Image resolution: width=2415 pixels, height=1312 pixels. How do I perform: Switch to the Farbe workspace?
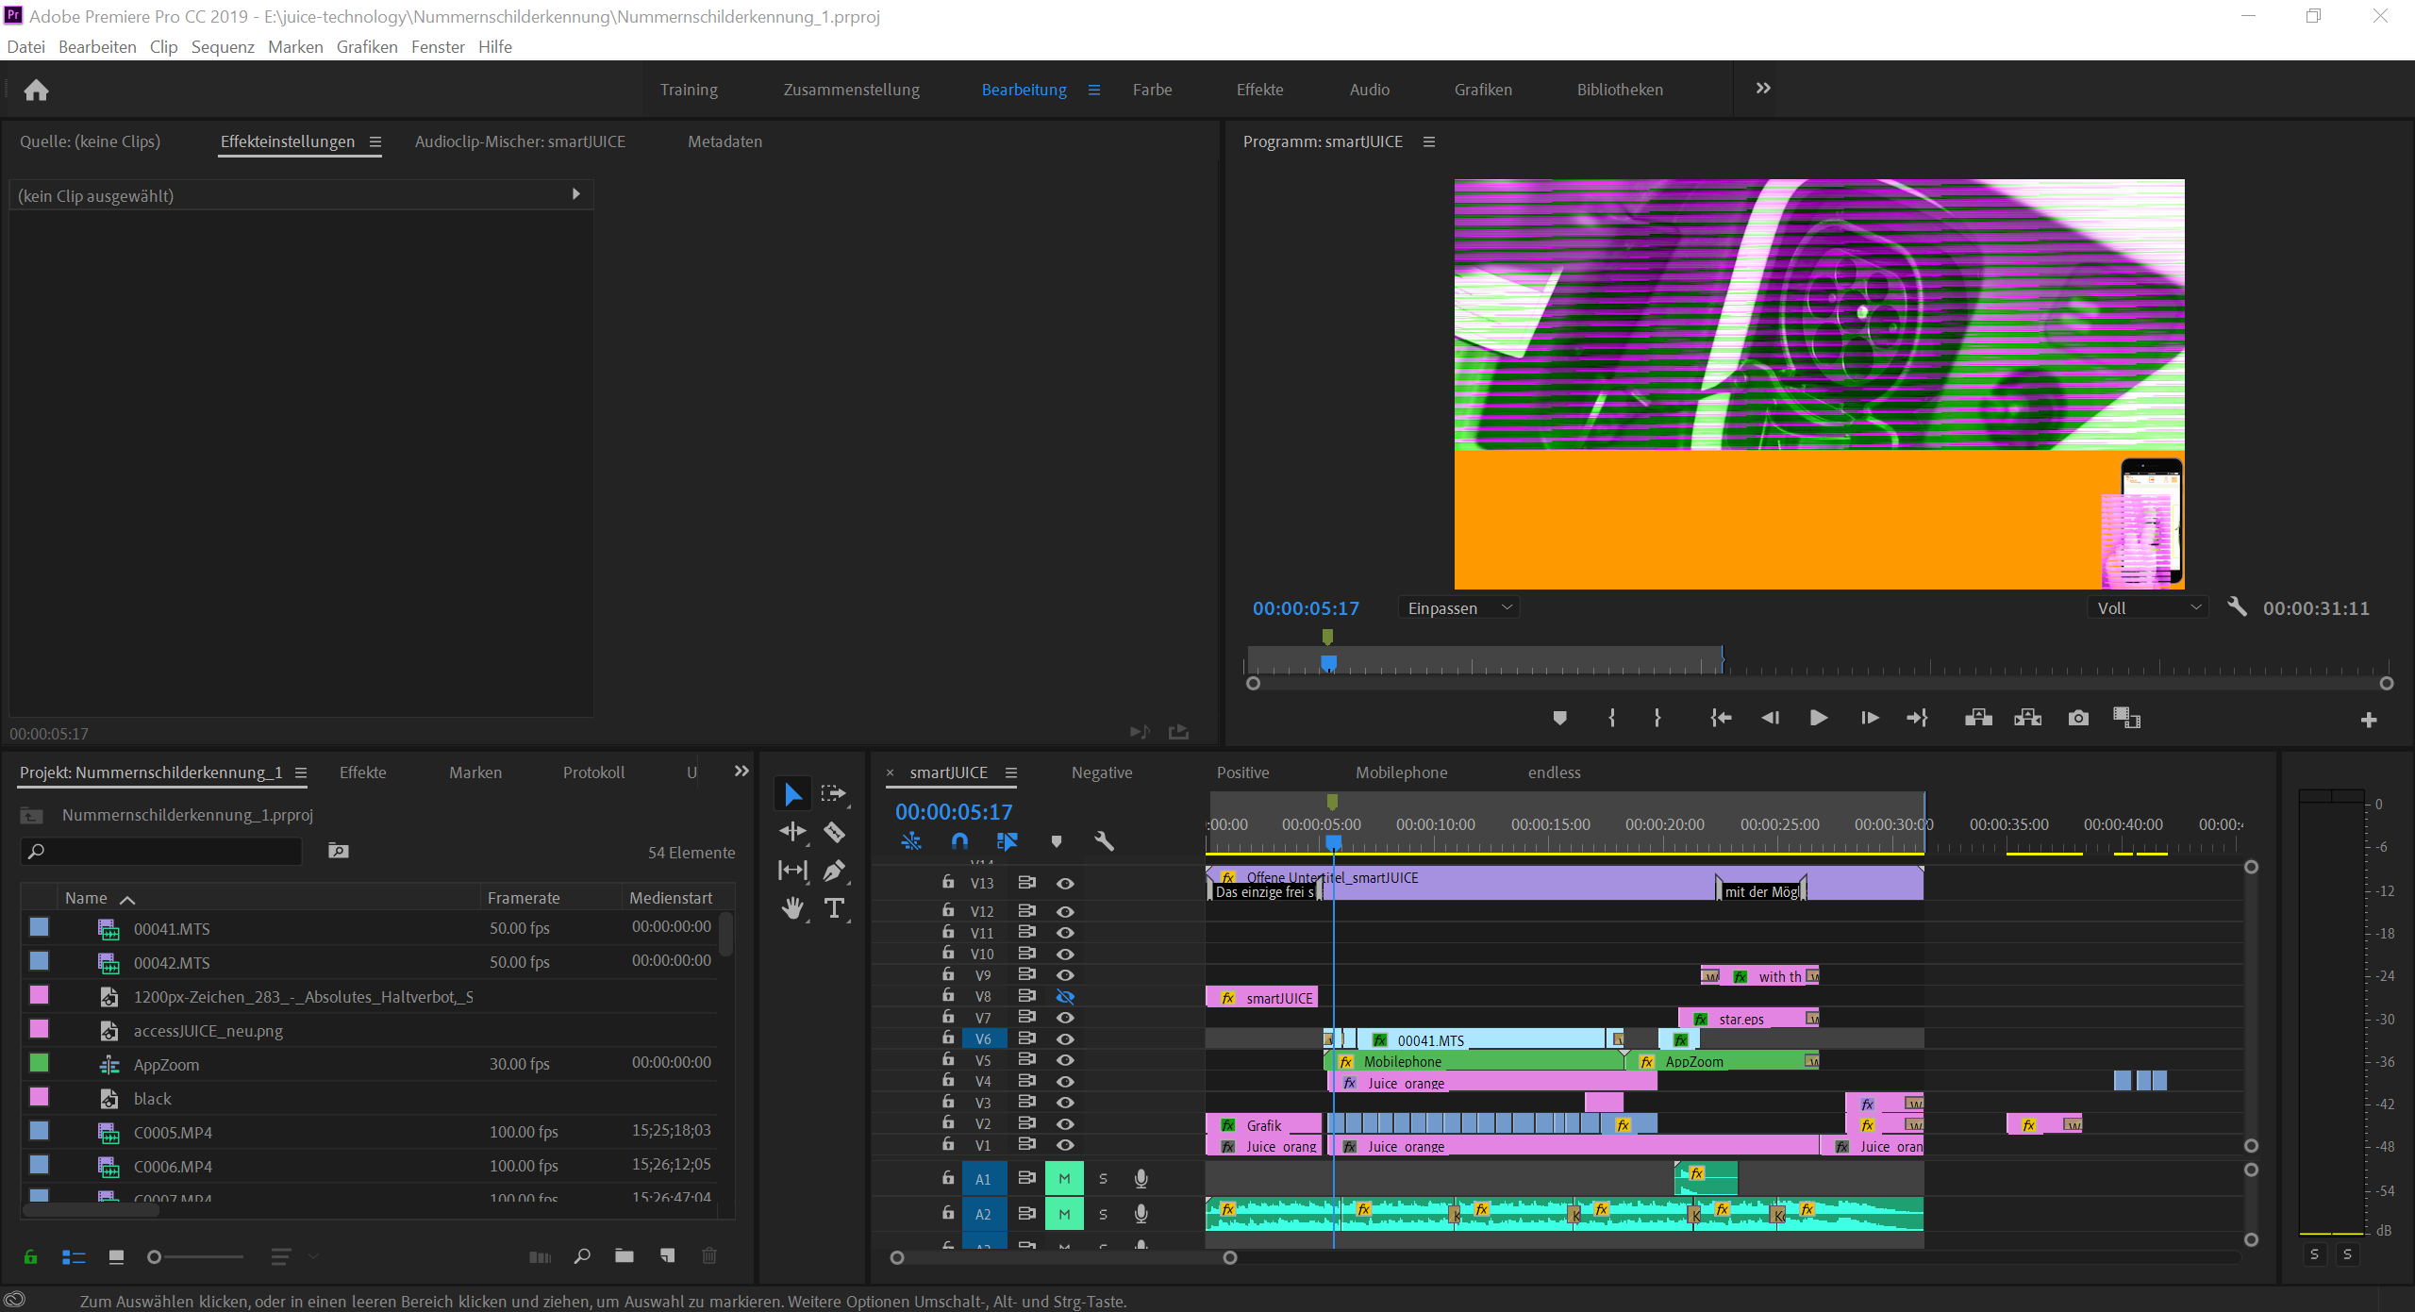click(x=1152, y=89)
